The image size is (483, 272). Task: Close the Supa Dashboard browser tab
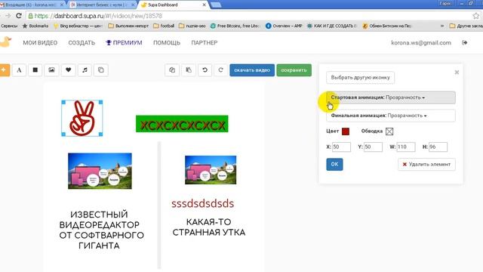click(x=204, y=5)
